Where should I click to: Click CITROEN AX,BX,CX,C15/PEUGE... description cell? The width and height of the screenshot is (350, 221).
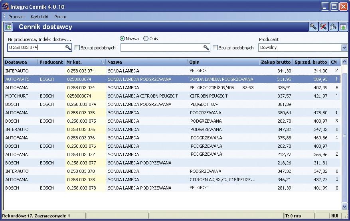[x=222, y=180]
